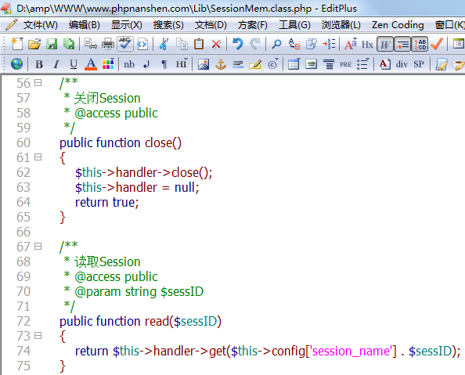
Task: Click the PRE preformatted text icon
Action: (345, 64)
